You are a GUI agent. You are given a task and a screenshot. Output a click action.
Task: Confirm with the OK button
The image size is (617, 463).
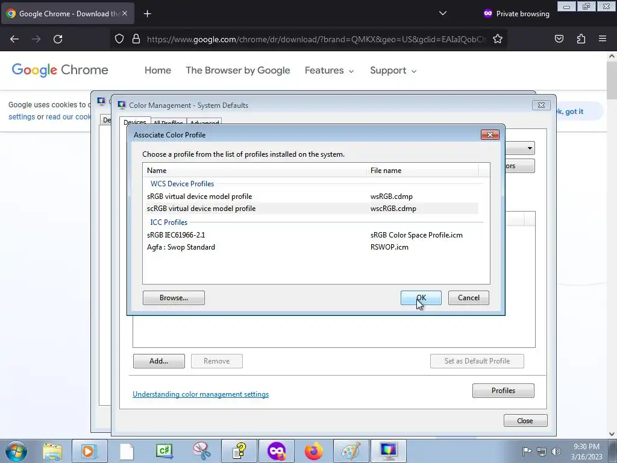pyautogui.click(x=421, y=298)
